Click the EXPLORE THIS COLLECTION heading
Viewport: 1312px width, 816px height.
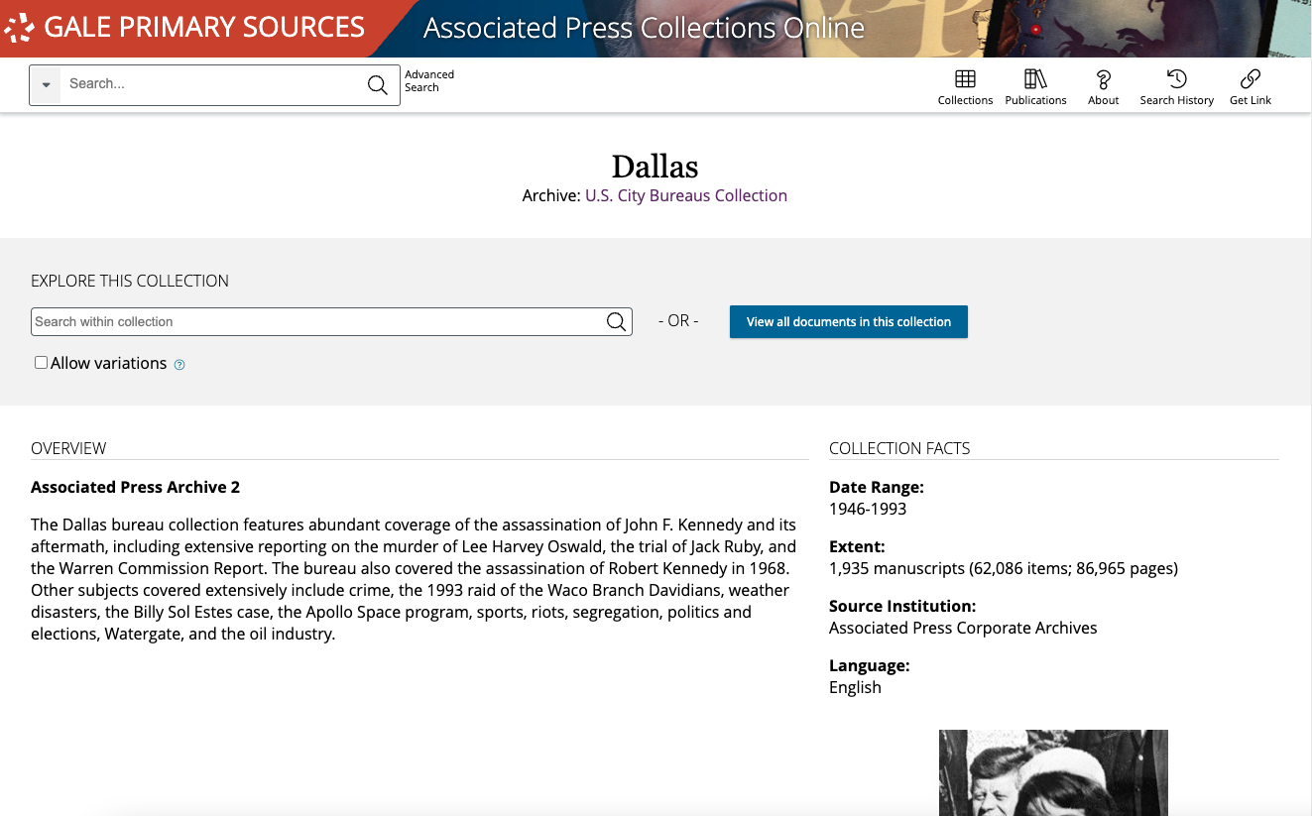[x=130, y=281]
